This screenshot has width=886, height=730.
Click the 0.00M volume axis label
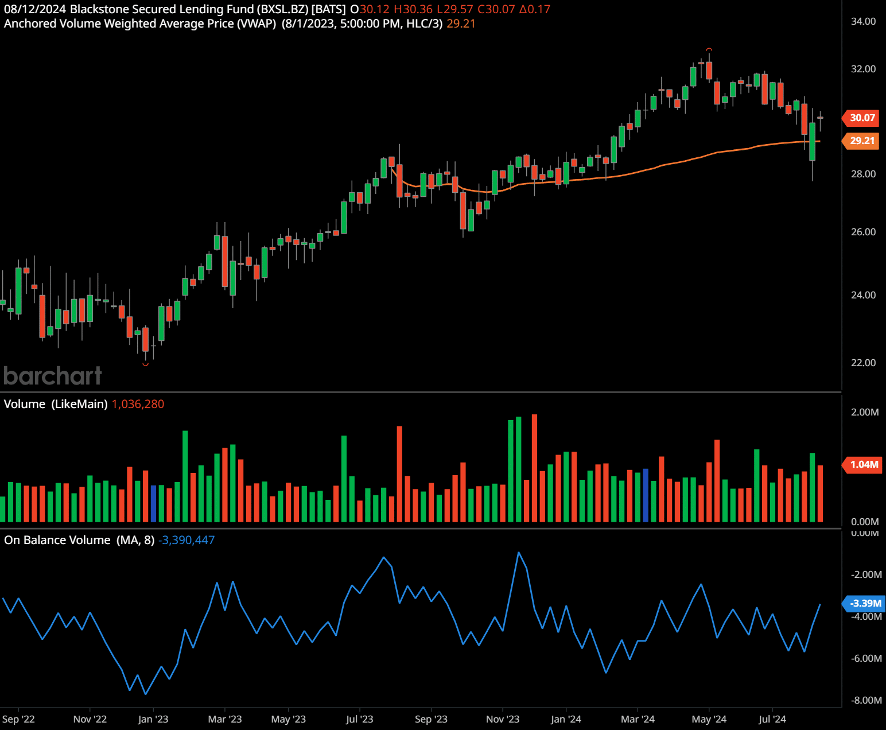[865, 522]
